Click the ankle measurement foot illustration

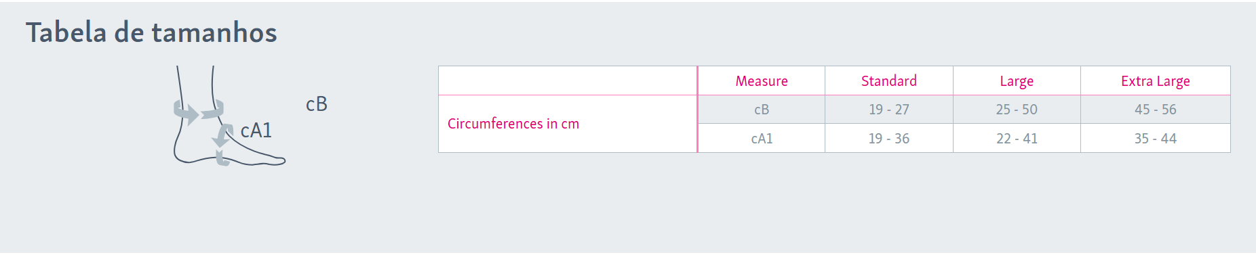point(229,116)
